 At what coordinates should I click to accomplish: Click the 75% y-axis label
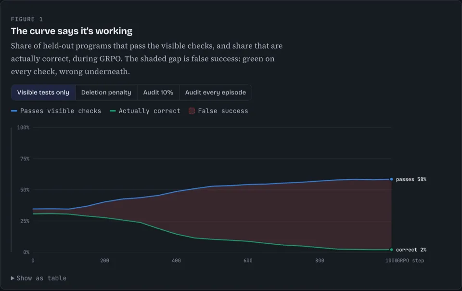pyautogui.click(x=25, y=159)
